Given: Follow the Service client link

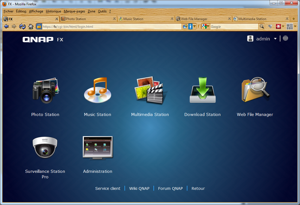Looking at the screenshot, I should pyautogui.click(x=108, y=189).
